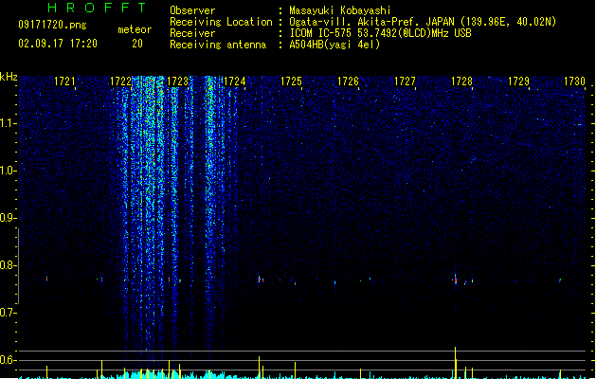Click the Receiving antenna label
This screenshot has height=379, width=596.
[218, 45]
